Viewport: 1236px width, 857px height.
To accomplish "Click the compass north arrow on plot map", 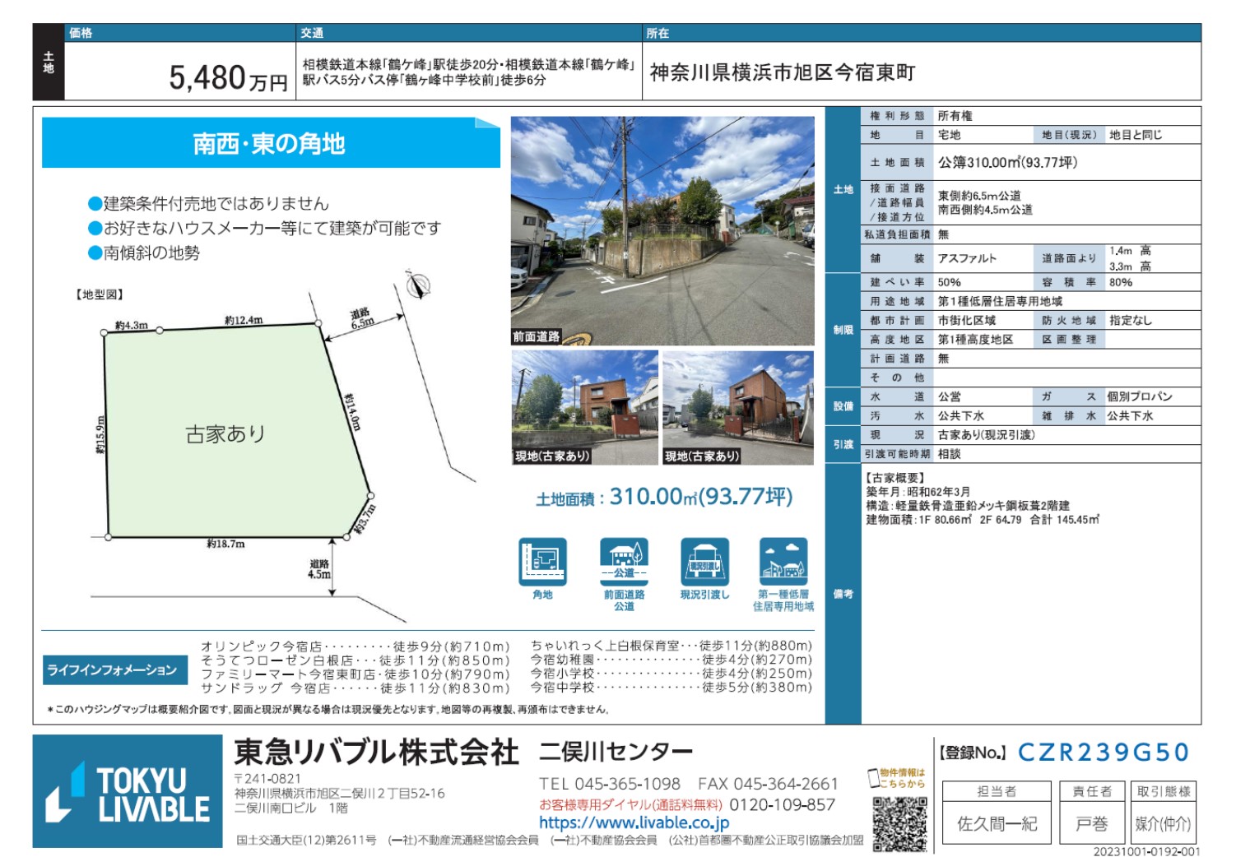I will pyautogui.click(x=418, y=285).
